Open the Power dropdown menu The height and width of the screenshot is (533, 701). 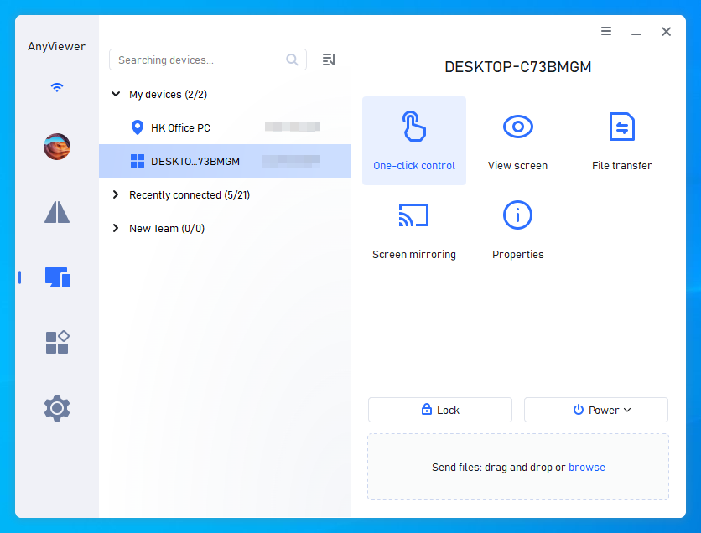[x=596, y=410]
